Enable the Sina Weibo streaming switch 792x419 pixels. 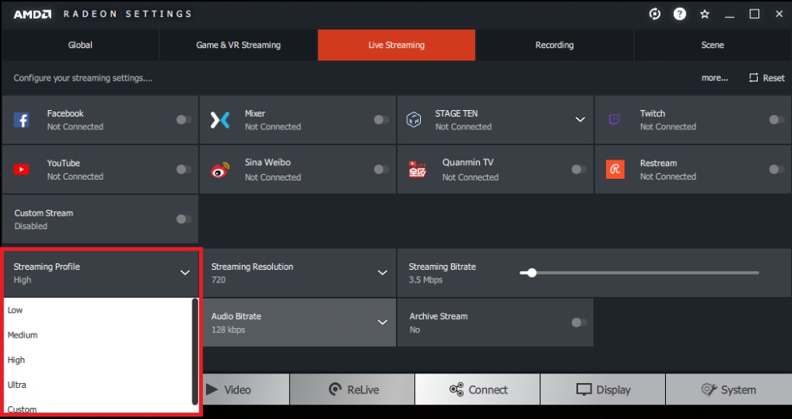pyautogui.click(x=381, y=169)
